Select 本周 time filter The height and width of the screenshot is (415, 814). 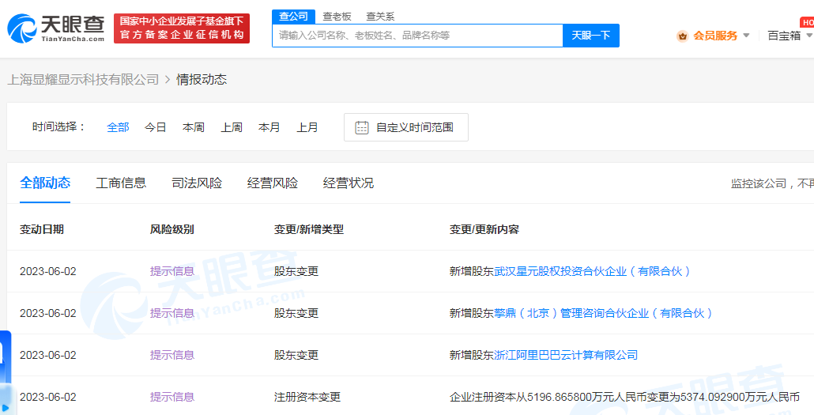[193, 127]
